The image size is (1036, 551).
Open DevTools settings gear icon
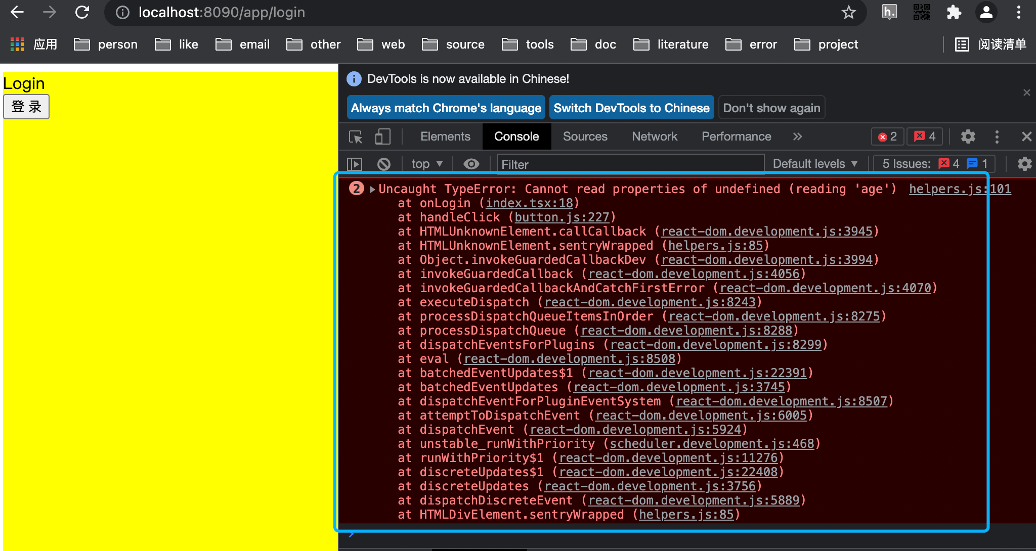click(x=968, y=136)
